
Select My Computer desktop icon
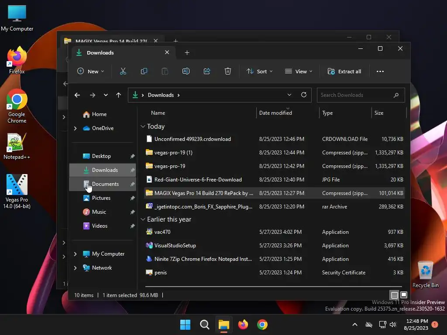pos(17,18)
